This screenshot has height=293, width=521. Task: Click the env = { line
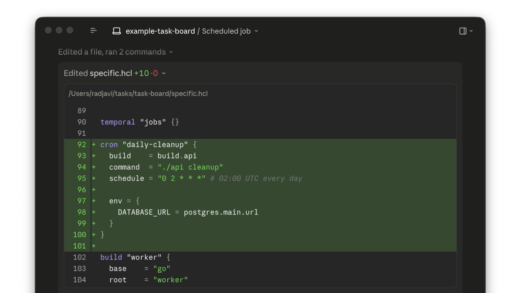[x=124, y=201]
